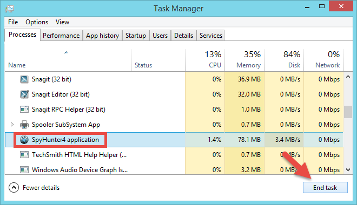Sort processes by Disk column
This screenshot has height=205, width=357.
click(x=284, y=60)
